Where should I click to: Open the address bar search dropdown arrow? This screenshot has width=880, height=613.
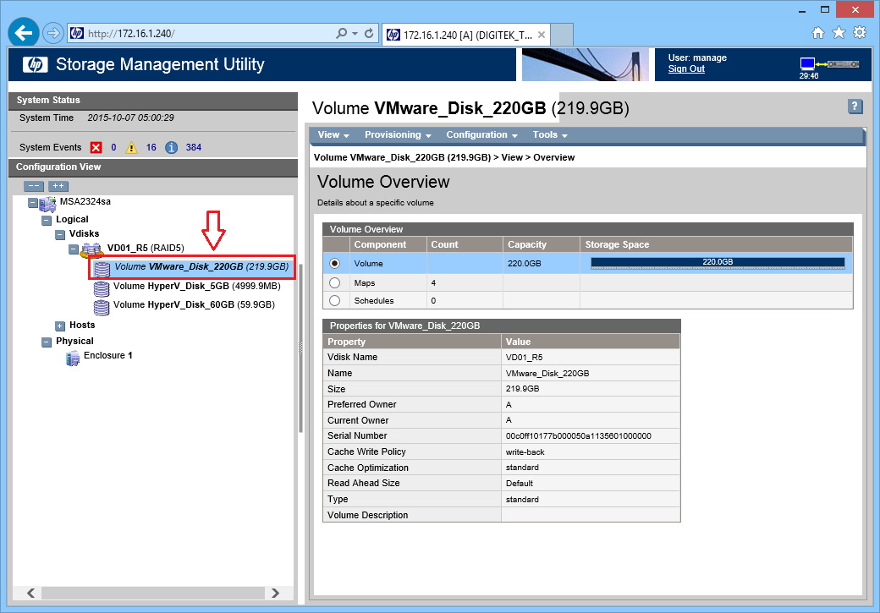coord(355,34)
